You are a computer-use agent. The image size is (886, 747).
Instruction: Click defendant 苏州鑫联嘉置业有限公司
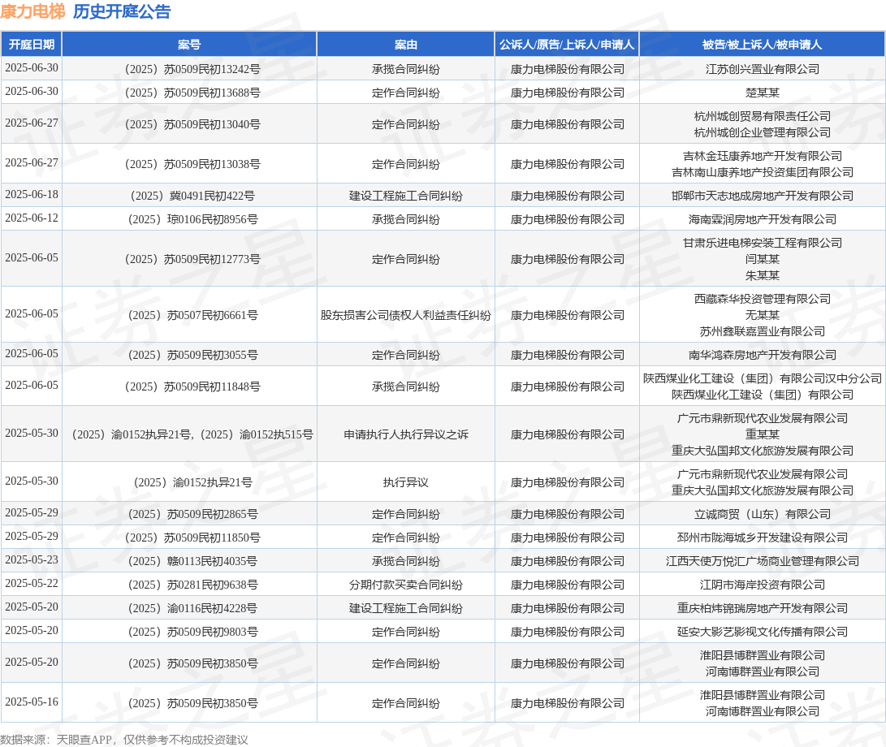[763, 332]
